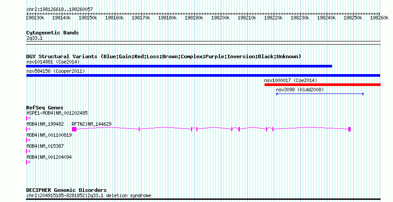393x202 pixels.
Task: Open the MOB4|NM_199482 gene label
Action: (x=45, y=124)
